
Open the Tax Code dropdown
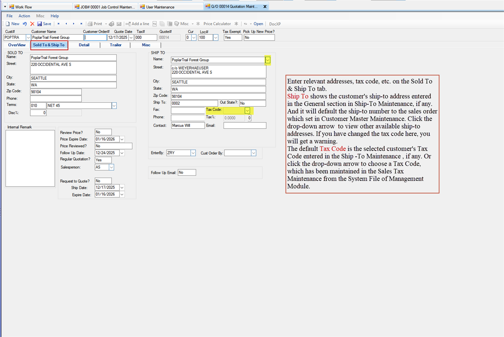pos(247,111)
